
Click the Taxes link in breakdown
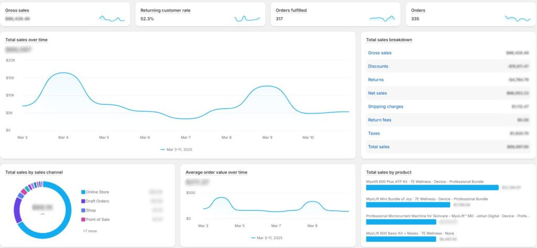374,133
